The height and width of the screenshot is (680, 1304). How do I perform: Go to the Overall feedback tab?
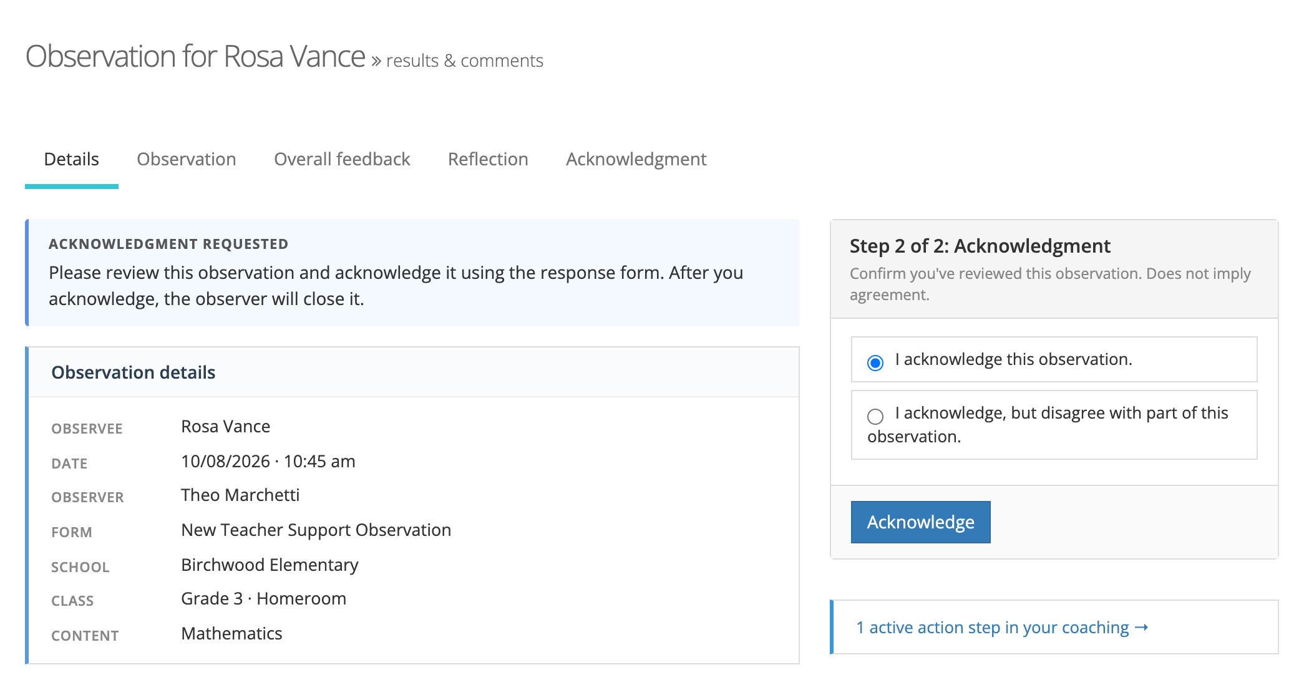[342, 159]
